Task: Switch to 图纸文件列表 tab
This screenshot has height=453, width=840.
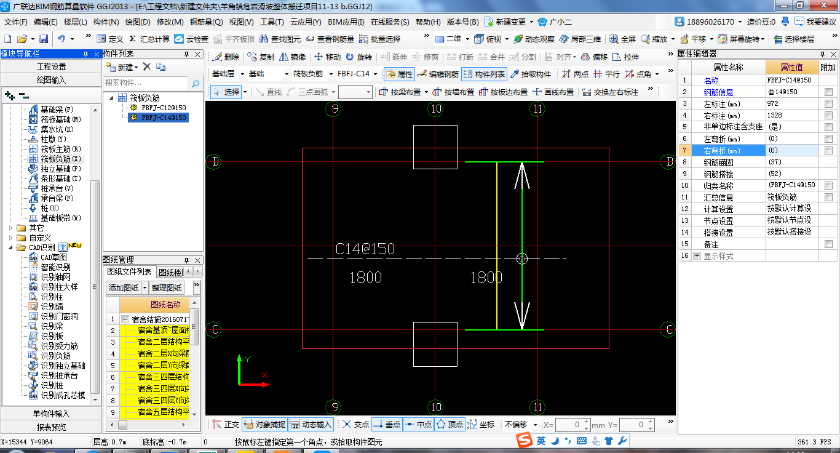Action: [129, 271]
